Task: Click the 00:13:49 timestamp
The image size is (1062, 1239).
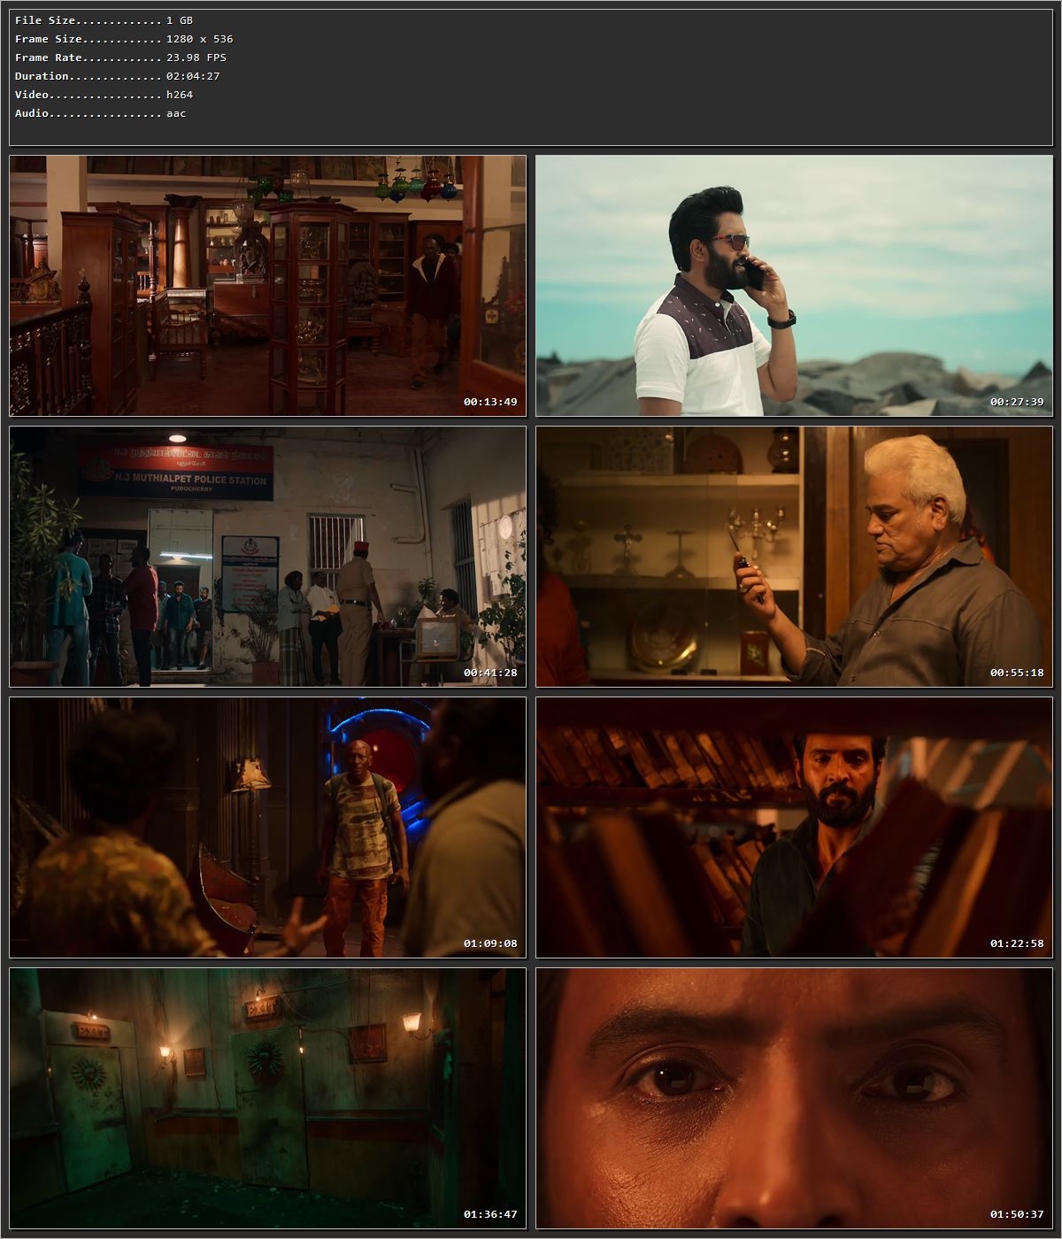Action: 489,402
